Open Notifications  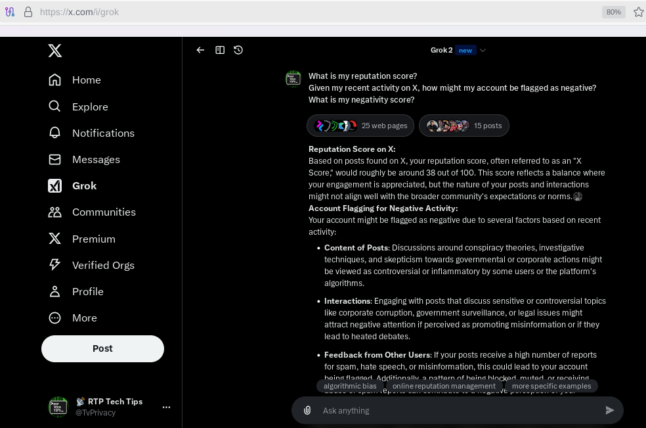(x=91, y=133)
